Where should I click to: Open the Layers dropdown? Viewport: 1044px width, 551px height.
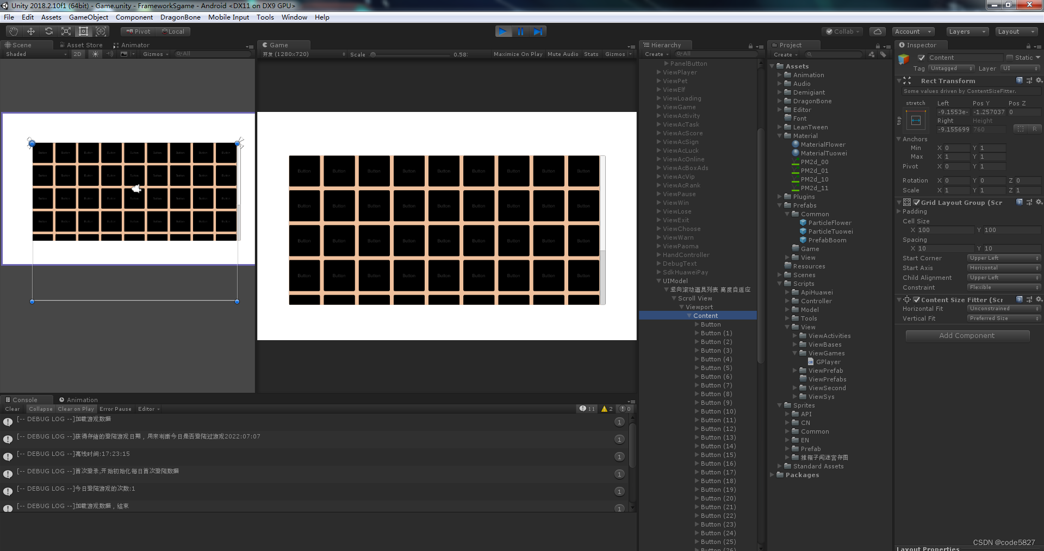[967, 31]
